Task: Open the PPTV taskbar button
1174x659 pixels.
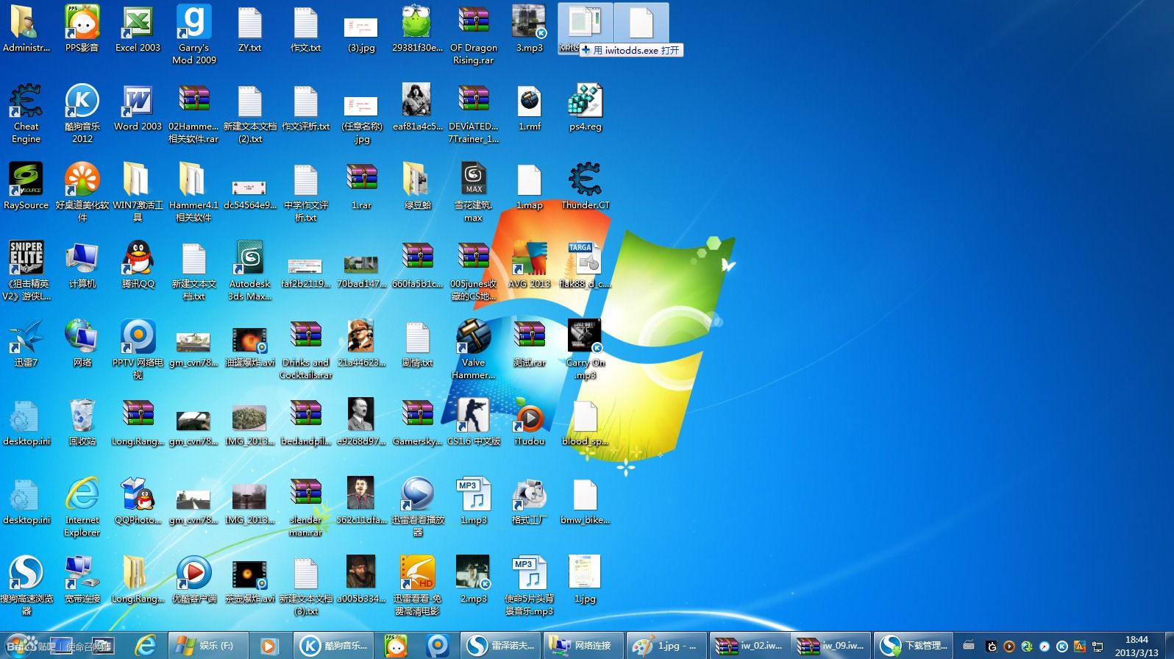Action: tap(438, 646)
